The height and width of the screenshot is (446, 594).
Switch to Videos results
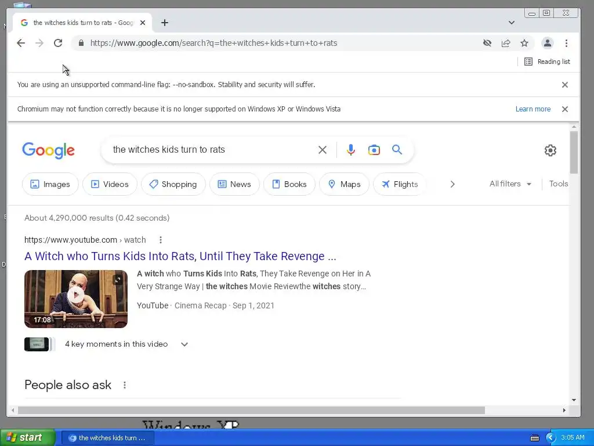click(x=110, y=184)
